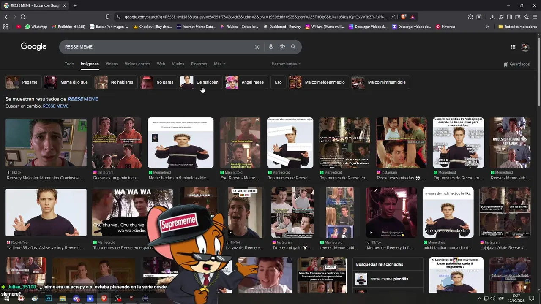The image size is (541, 304).
Task: Open reese meme plantilla related search
Action: (x=388, y=279)
